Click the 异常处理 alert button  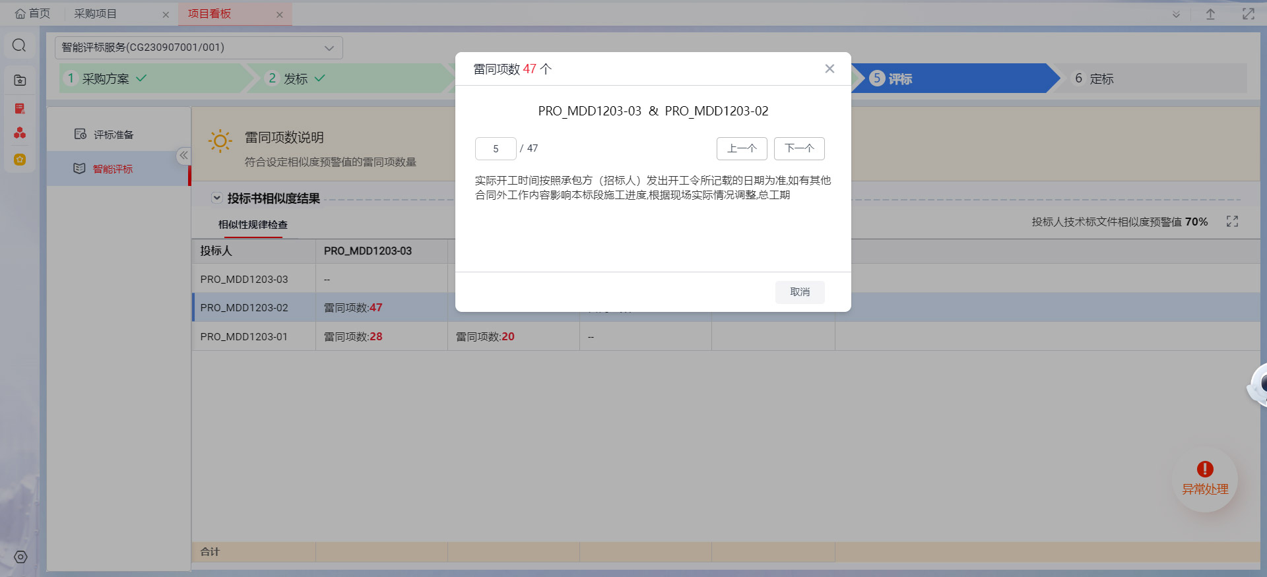click(x=1204, y=479)
